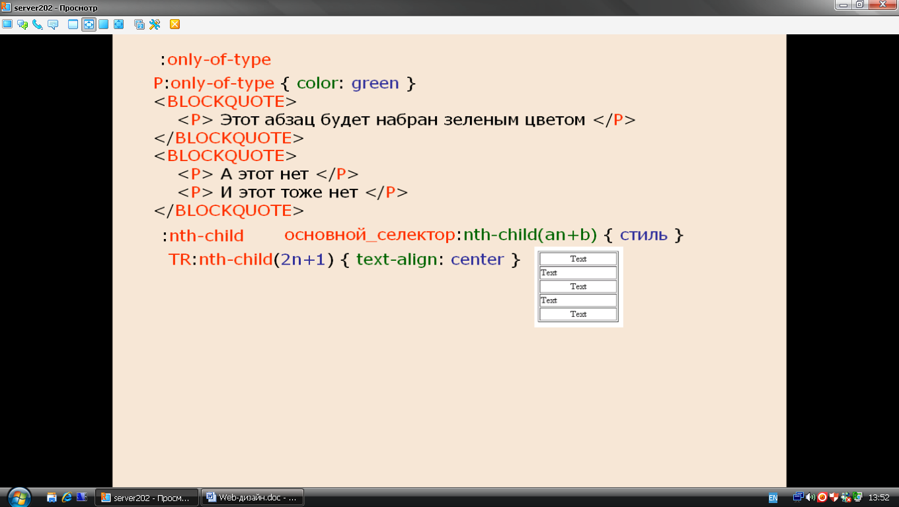Viewport: 899px width, 507px height.
Task: Click the server202 window title icon
Action: pyautogui.click(x=6, y=7)
